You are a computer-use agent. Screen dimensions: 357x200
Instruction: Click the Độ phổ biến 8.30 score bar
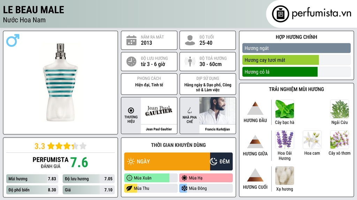point(32,190)
